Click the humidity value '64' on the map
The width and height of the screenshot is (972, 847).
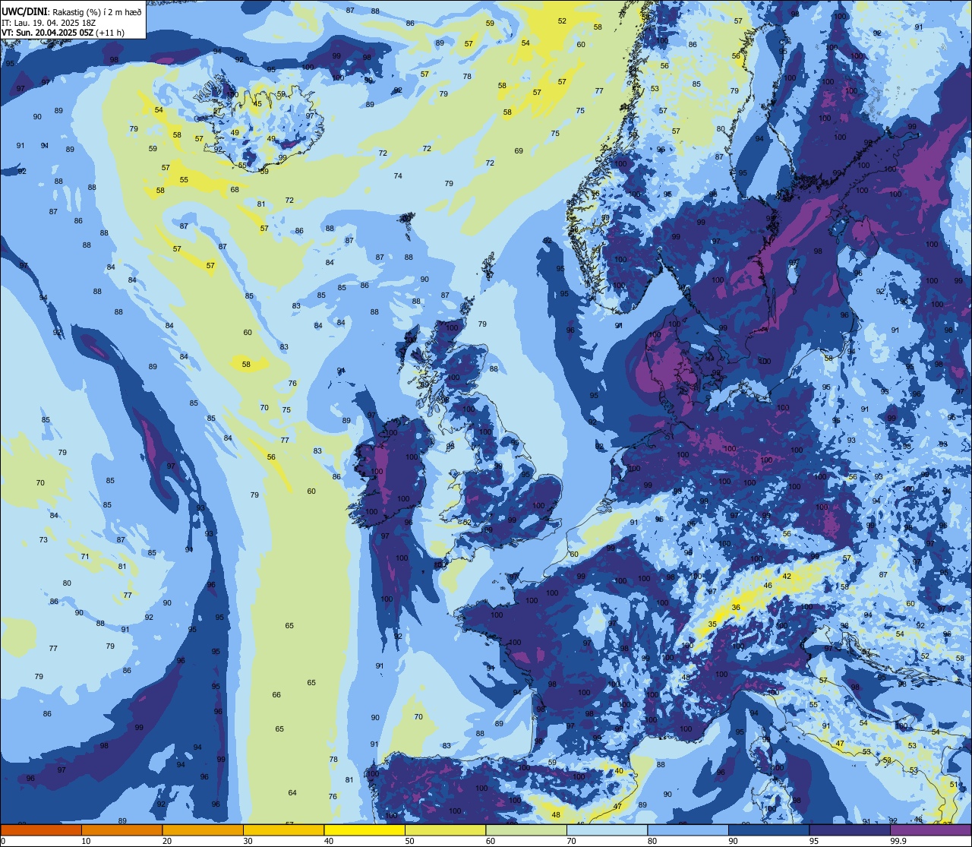point(292,793)
